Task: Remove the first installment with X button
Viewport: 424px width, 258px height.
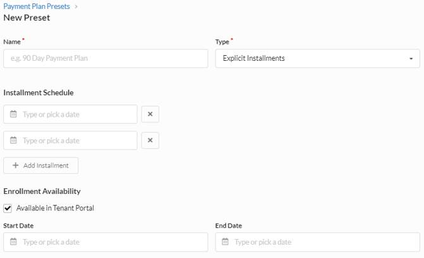Action: coord(150,115)
